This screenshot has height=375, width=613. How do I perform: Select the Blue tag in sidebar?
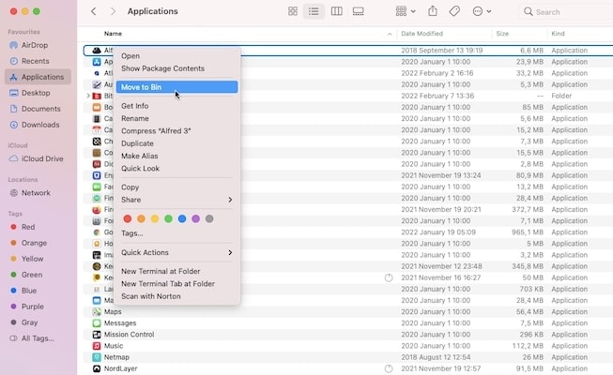(38, 291)
